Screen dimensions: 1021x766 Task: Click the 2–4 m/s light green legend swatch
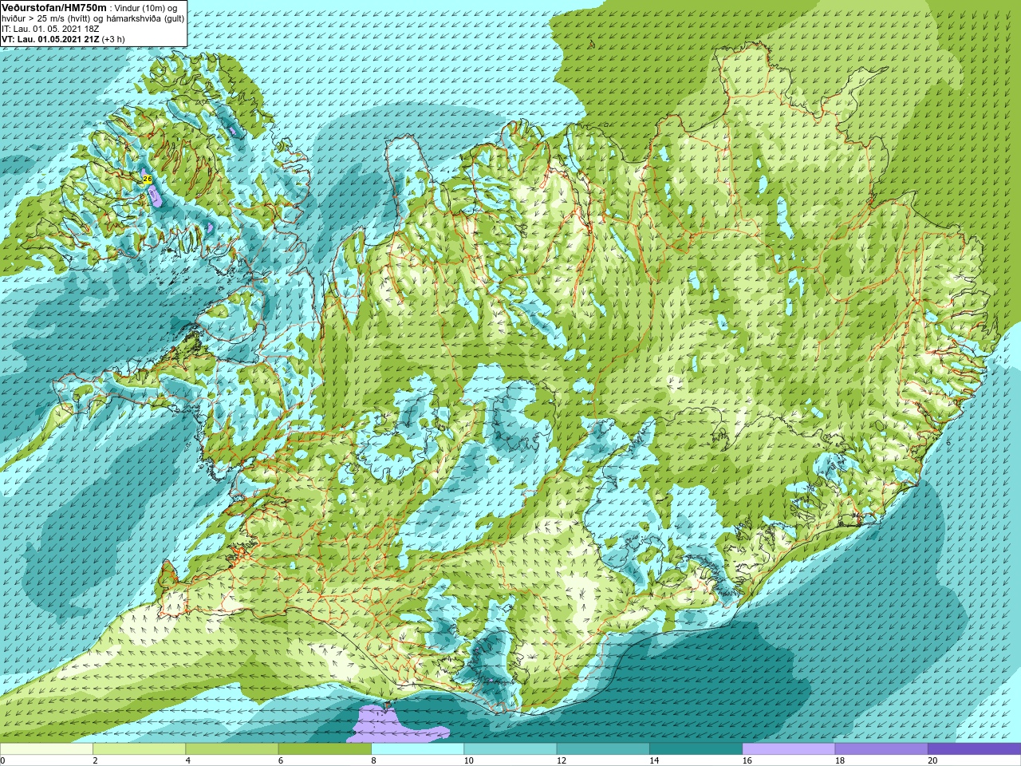(139, 748)
